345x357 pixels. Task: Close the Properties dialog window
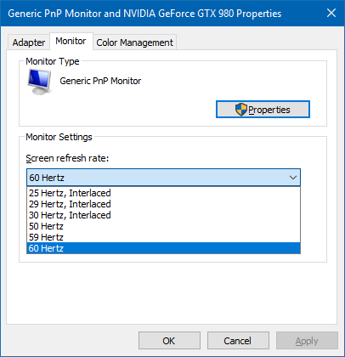point(331,13)
